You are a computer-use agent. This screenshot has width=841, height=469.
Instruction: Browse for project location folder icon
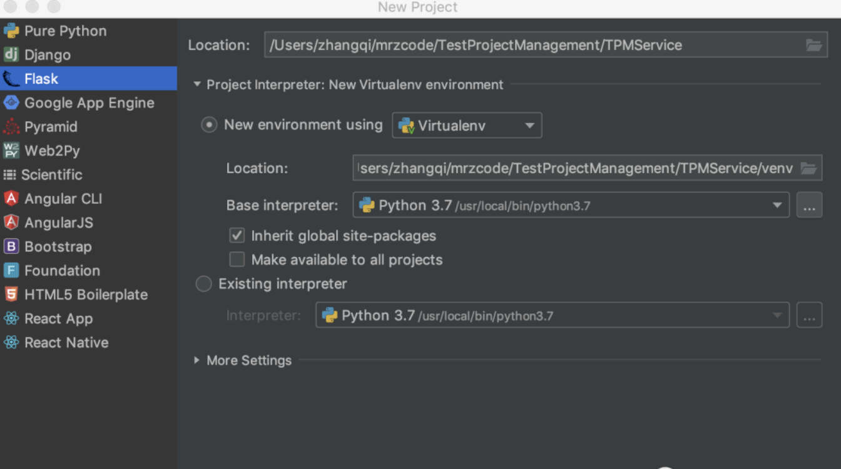(x=813, y=45)
